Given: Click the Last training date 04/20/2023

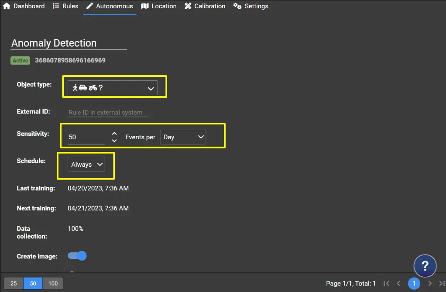Looking at the screenshot, I should click(98, 188).
